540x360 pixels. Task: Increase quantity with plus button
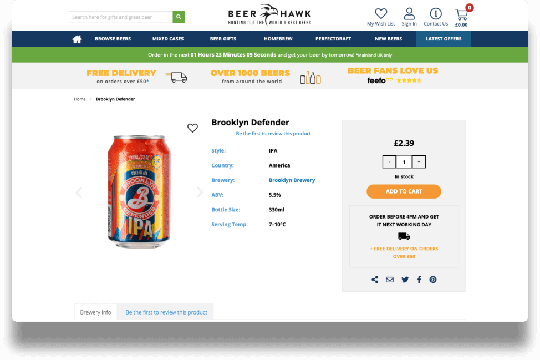tap(419, 161)
